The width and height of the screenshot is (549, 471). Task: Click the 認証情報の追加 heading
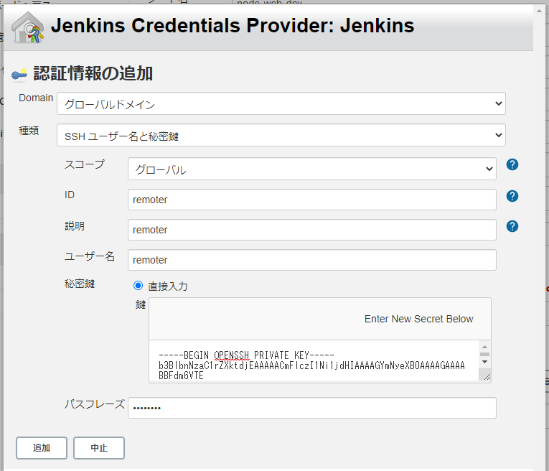point(93,73)
